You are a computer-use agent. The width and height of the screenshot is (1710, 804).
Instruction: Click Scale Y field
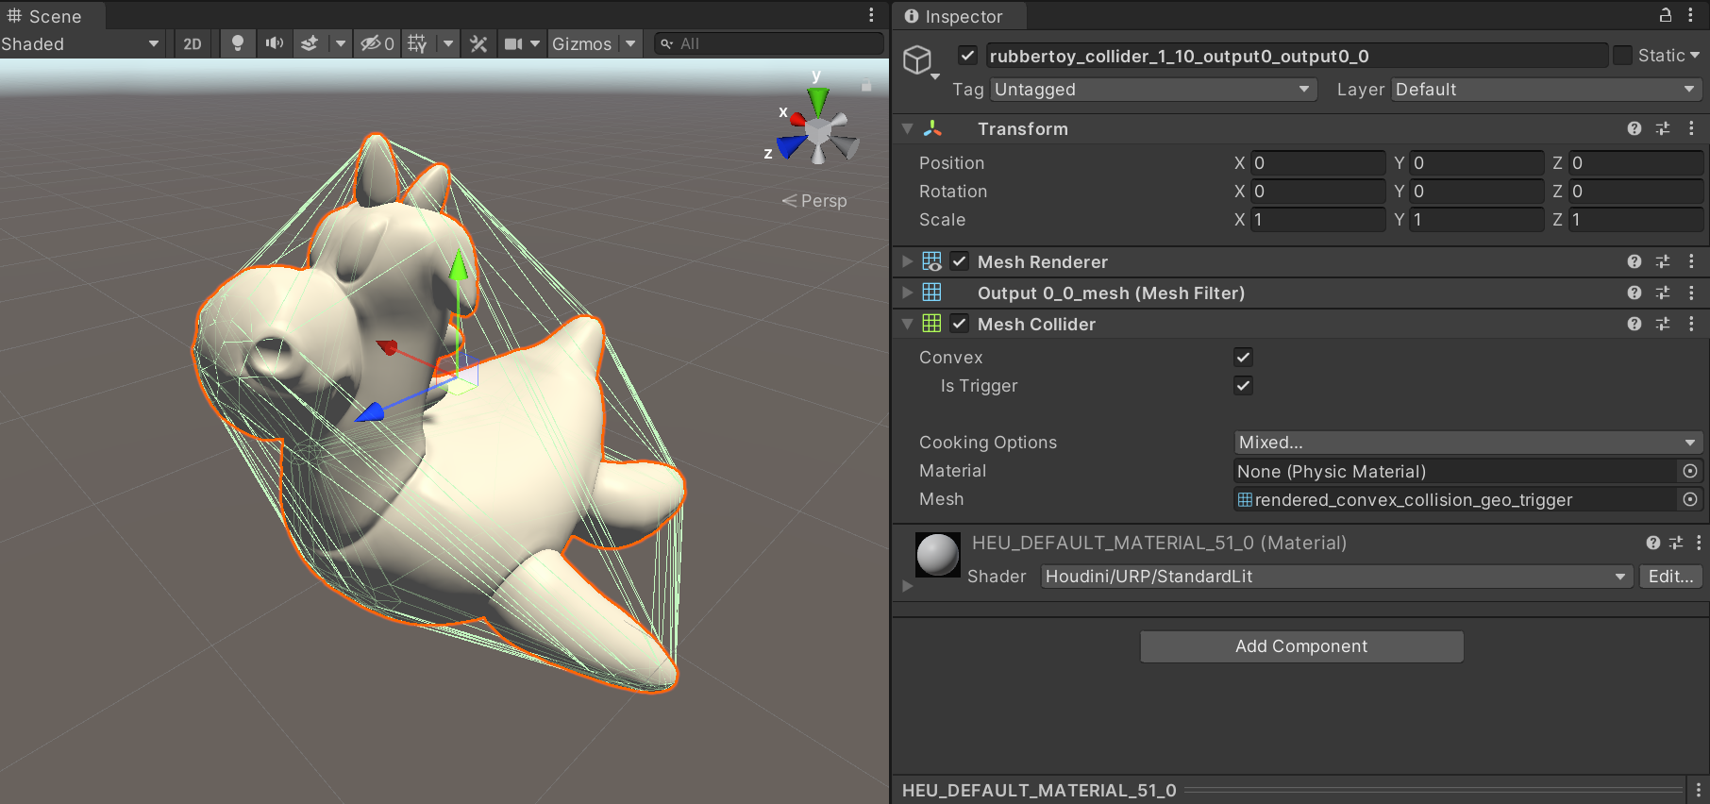click(x=1477, y=219)
